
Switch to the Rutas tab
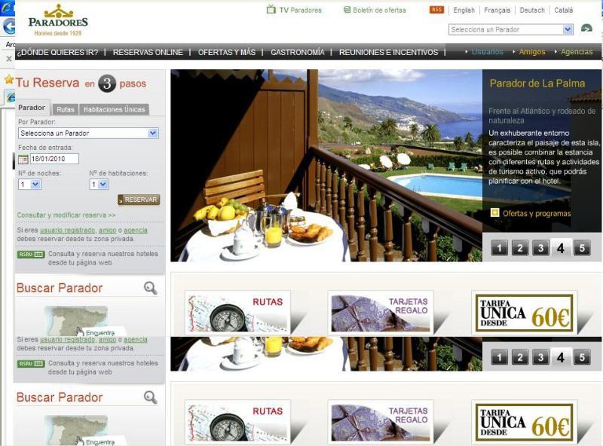coord(65,109)
